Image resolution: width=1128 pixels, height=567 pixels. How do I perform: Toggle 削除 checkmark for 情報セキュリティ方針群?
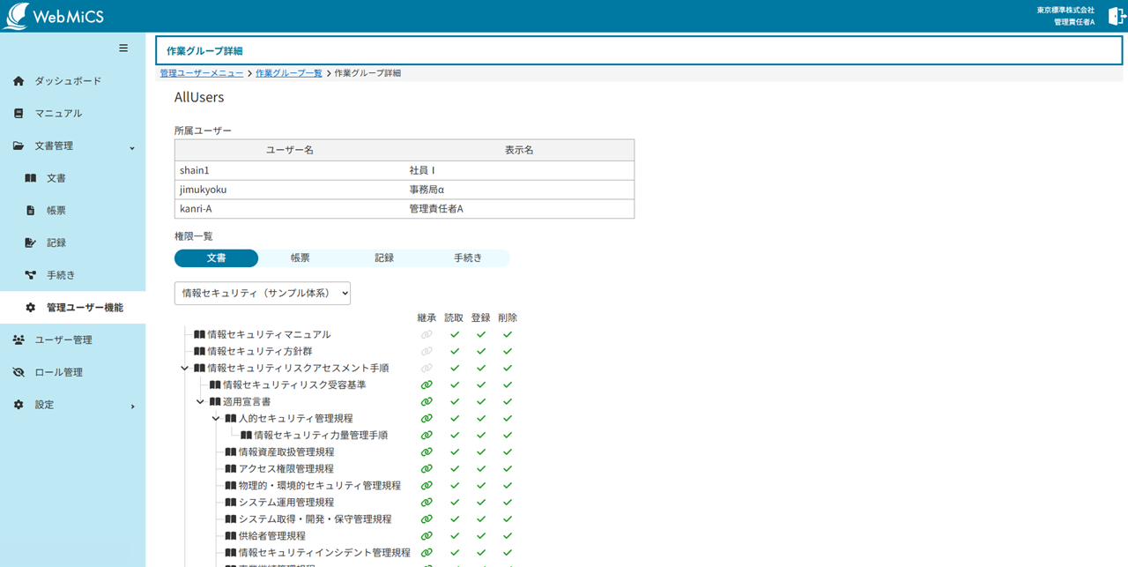pyautogui.click(x=508, y=352)
